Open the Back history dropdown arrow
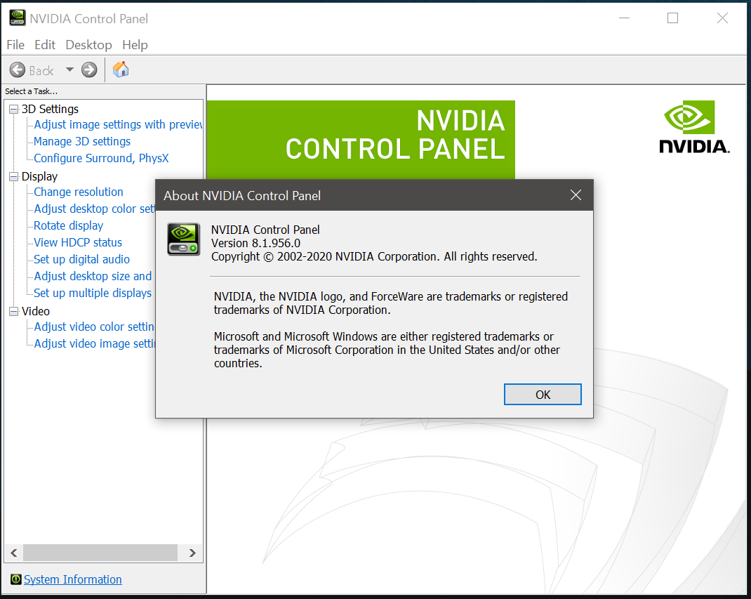The width and height of the screenshot is (751, 599). [x=70, y=70]
